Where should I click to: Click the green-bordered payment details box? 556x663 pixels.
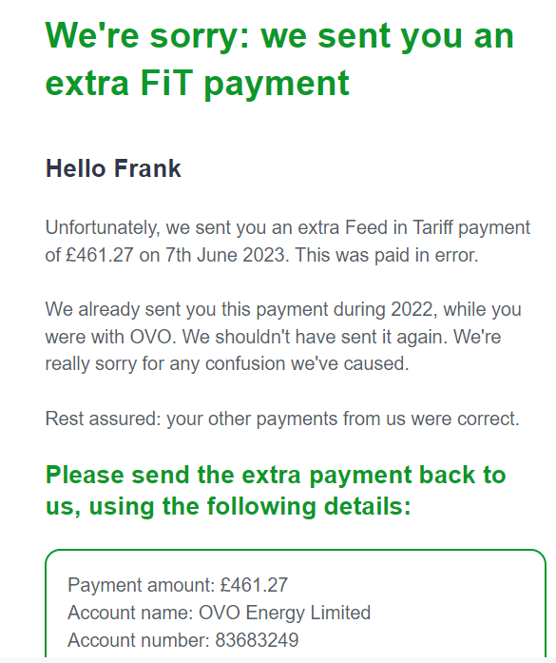[x=296, y=604]
